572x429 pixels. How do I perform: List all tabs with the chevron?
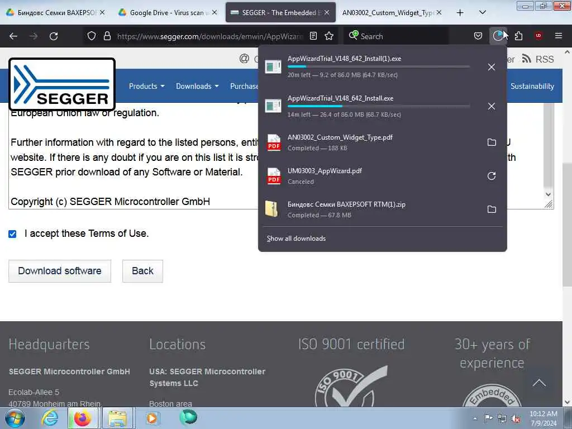pos(482,12)
